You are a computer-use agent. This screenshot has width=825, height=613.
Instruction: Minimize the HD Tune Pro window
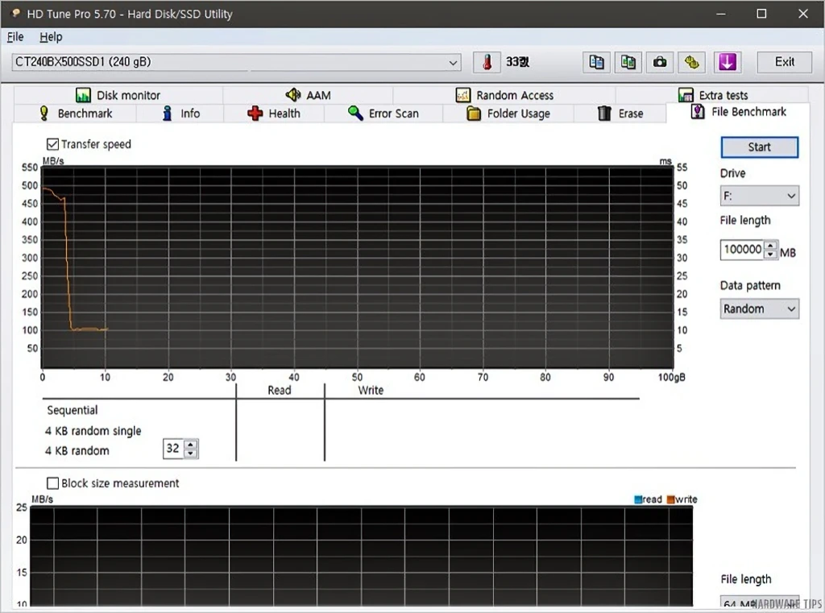coord(721,14)
